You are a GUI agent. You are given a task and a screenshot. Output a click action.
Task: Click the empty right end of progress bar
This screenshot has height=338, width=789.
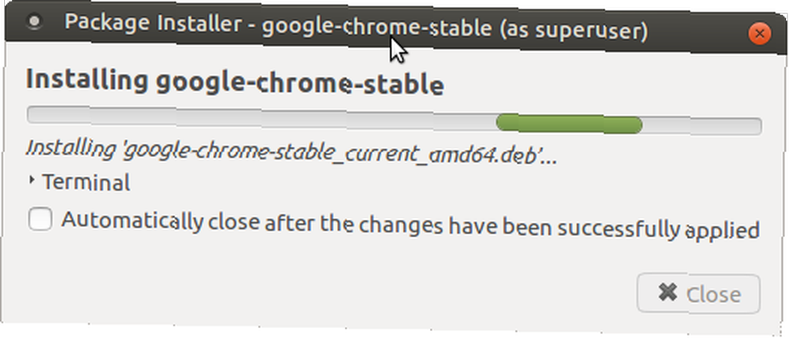[701, 126]
